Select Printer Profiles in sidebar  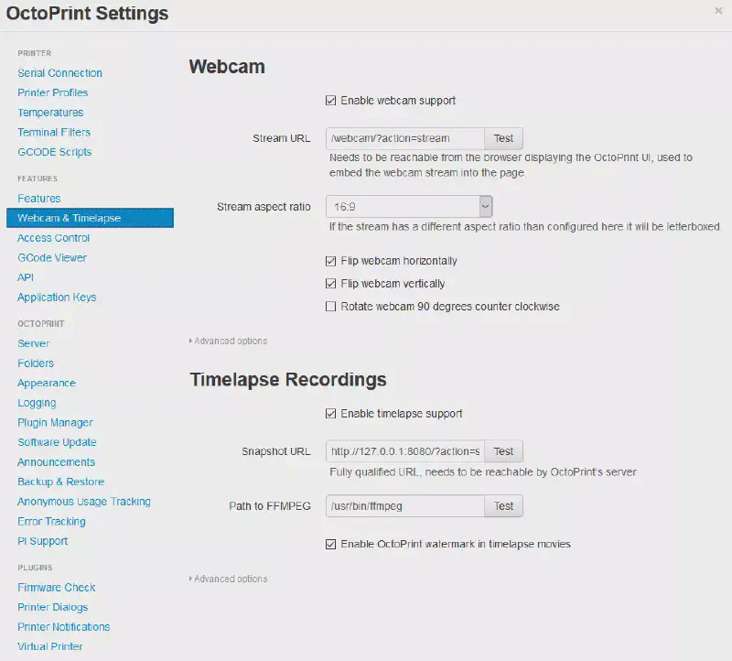point(53,92)
